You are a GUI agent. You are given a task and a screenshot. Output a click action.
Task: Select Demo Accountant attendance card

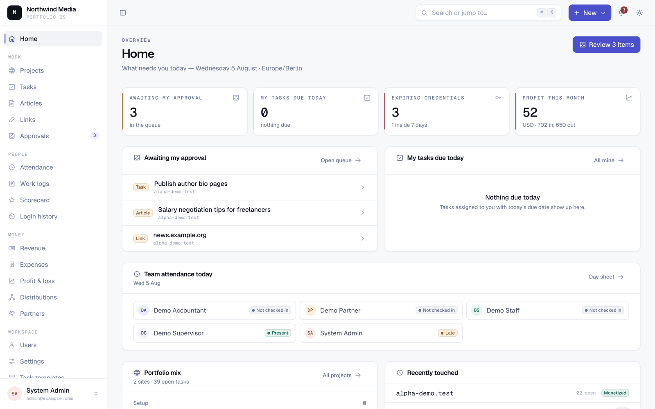[215, 310]
